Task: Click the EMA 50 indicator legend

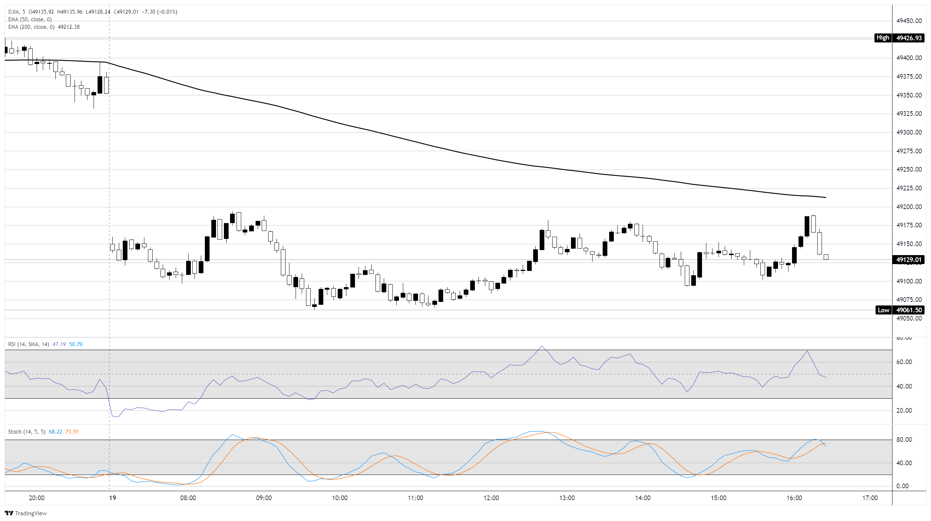Action: pyautogui.click(x=30, y=19)
